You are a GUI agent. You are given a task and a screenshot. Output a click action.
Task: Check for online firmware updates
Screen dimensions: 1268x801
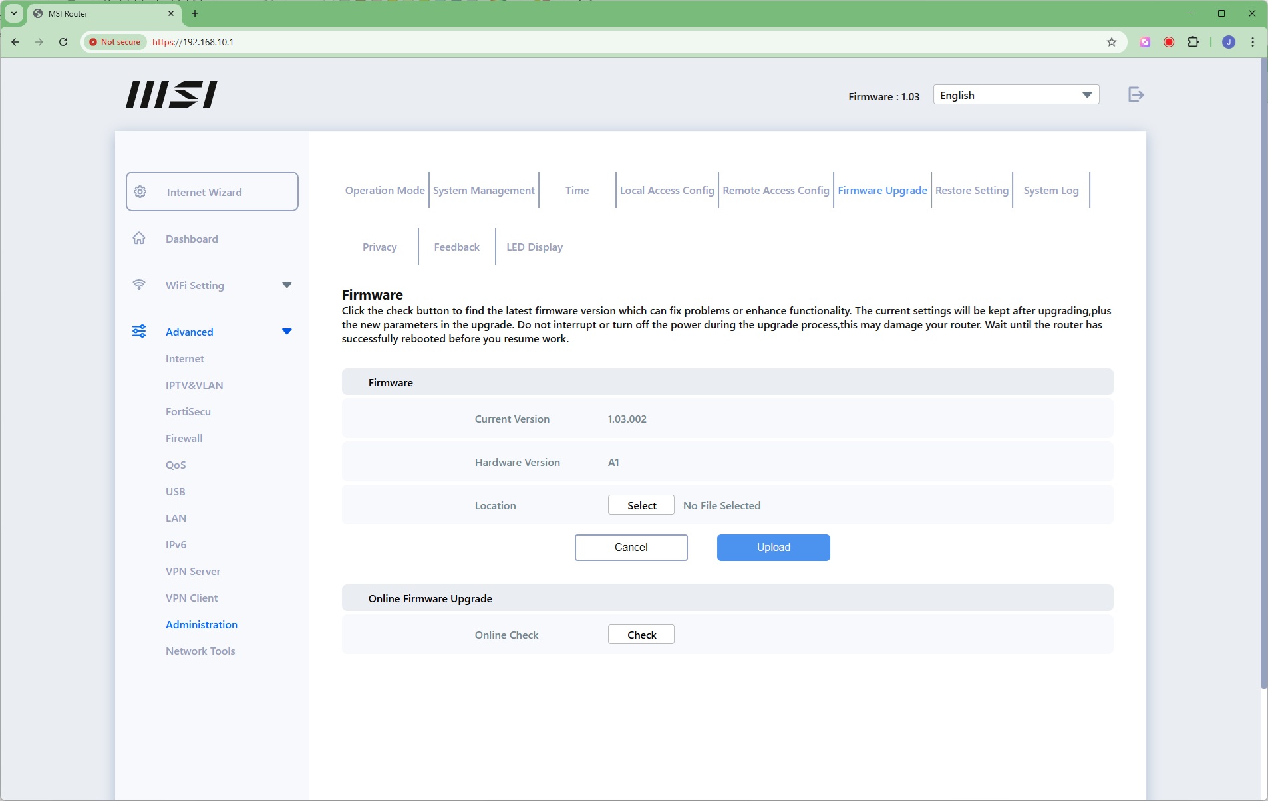[641, 635]
